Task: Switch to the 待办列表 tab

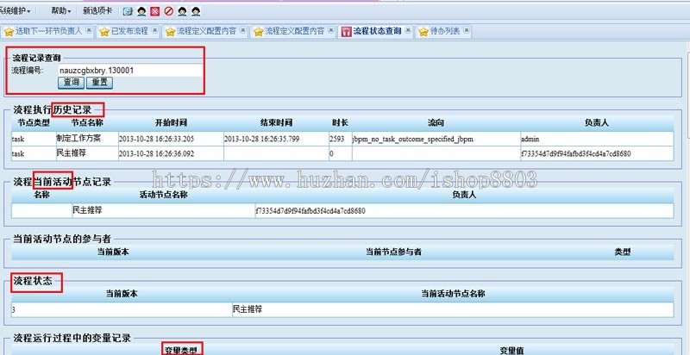Action: click(x=445, y=31)
